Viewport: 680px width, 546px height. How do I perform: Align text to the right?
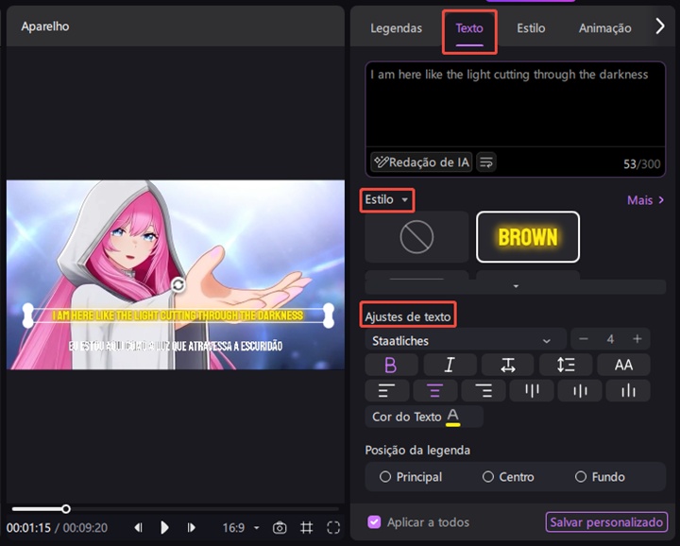[x=484, y=391]
